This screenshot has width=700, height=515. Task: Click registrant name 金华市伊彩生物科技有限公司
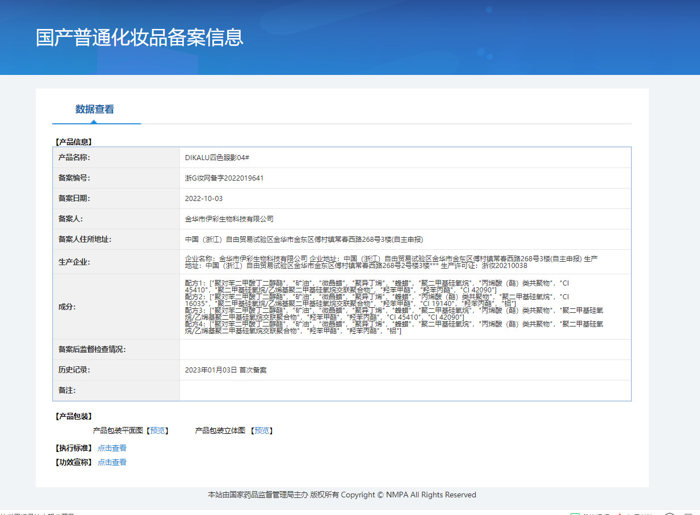coord(229,219)
